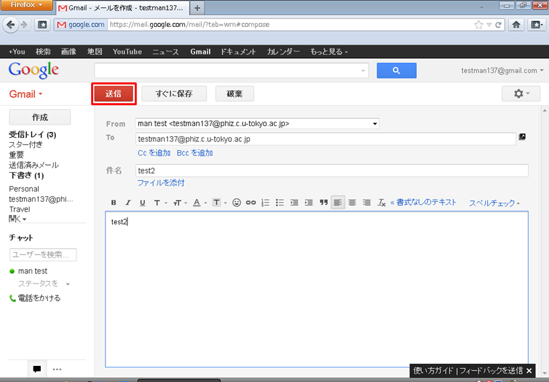Add a Bcc recipient (Bcc を追加)
The height and width of the screenshot is (382, 549).
pos(195,153)
